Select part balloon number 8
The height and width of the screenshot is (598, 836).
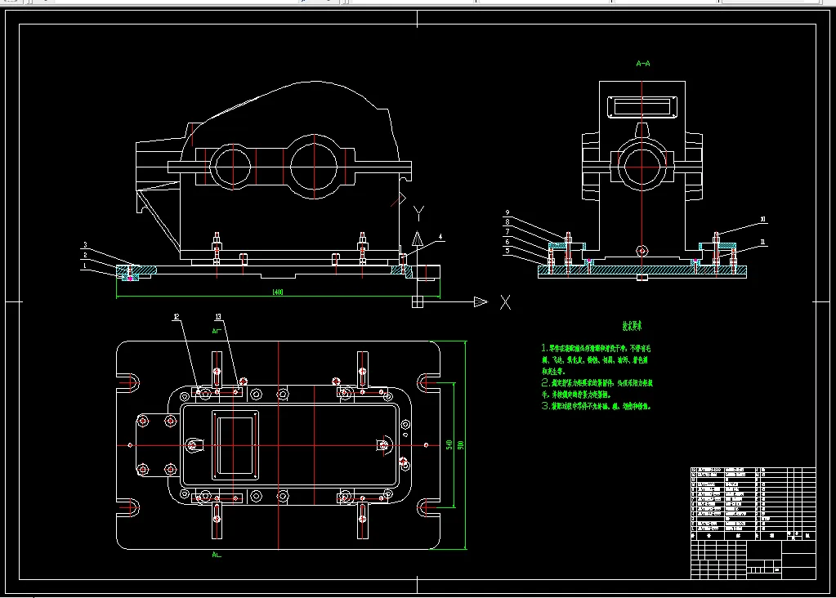[507, 221]
